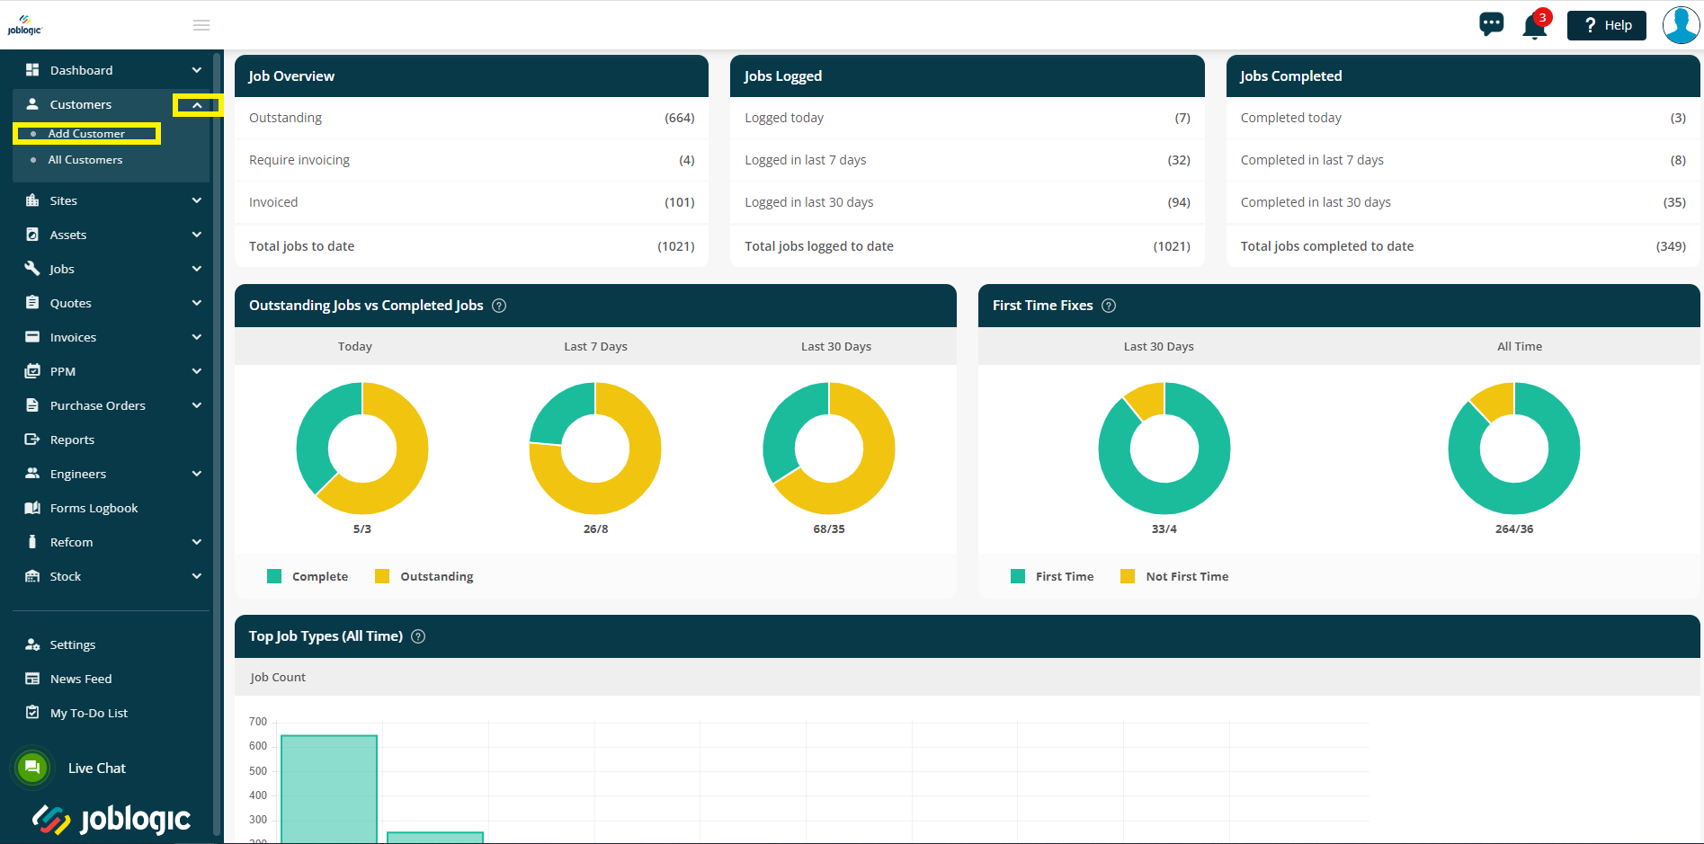Toggle the Not First Time legend swatch
The image size is (1704, 844).
coord(1128,576)
